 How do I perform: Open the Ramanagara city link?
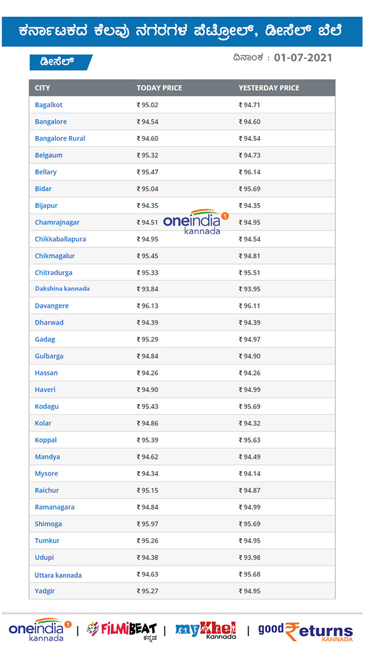(55, 507)
